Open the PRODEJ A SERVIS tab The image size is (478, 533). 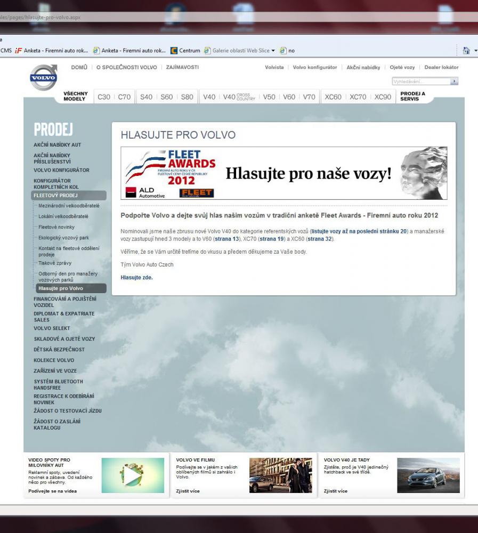pos(413,96)
